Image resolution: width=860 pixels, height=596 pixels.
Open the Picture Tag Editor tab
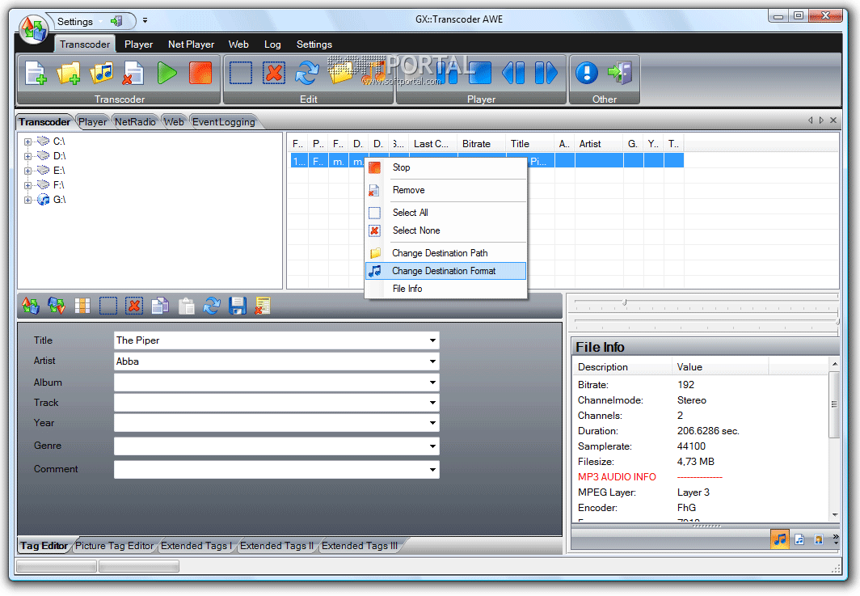coord(115,546)
